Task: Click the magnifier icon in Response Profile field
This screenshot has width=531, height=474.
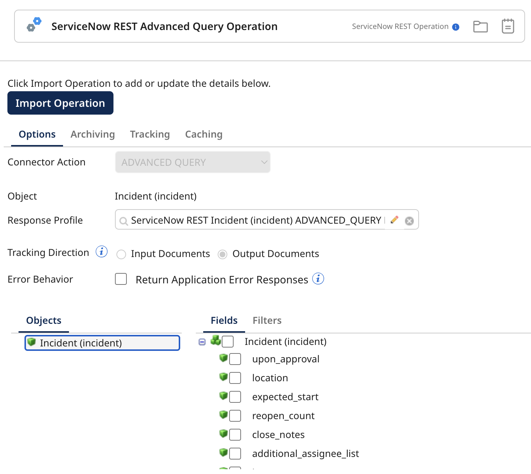Action: pyautogui.click(x=123, y=221)
